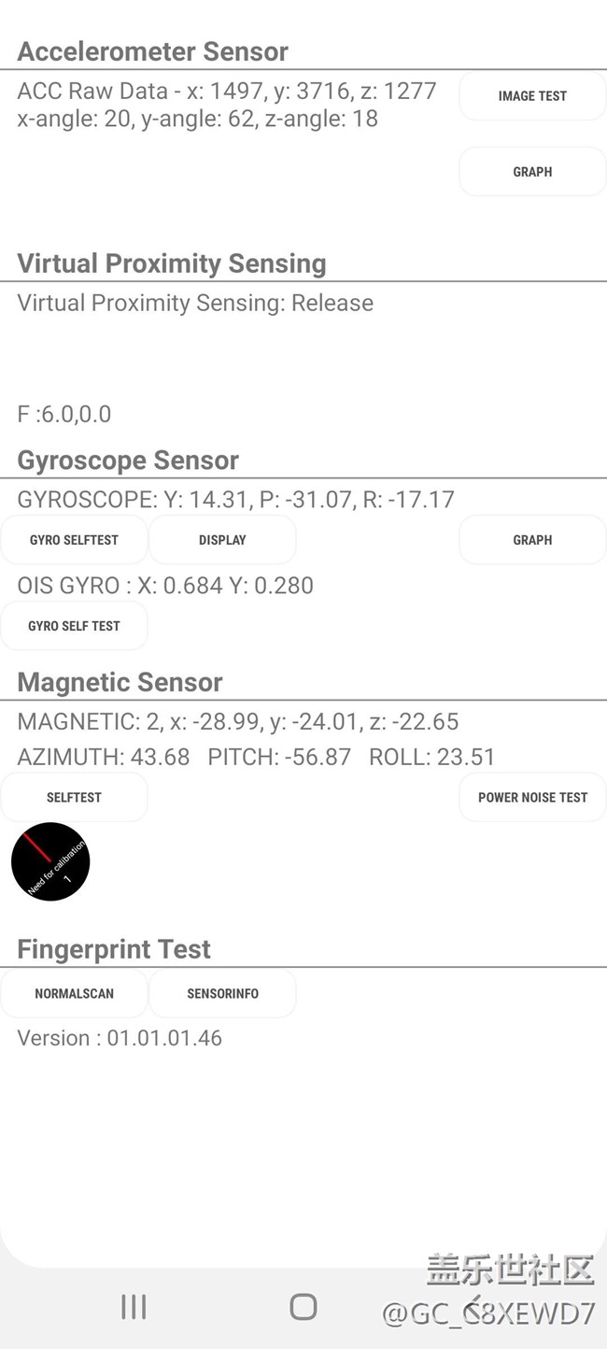Screen dimensions: 607x1349
Task: Tap the Fingerprint Test section heading
Action: (114, 949)
